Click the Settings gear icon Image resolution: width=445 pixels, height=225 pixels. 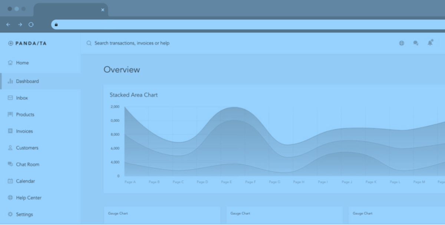click(x=10, y=215)
